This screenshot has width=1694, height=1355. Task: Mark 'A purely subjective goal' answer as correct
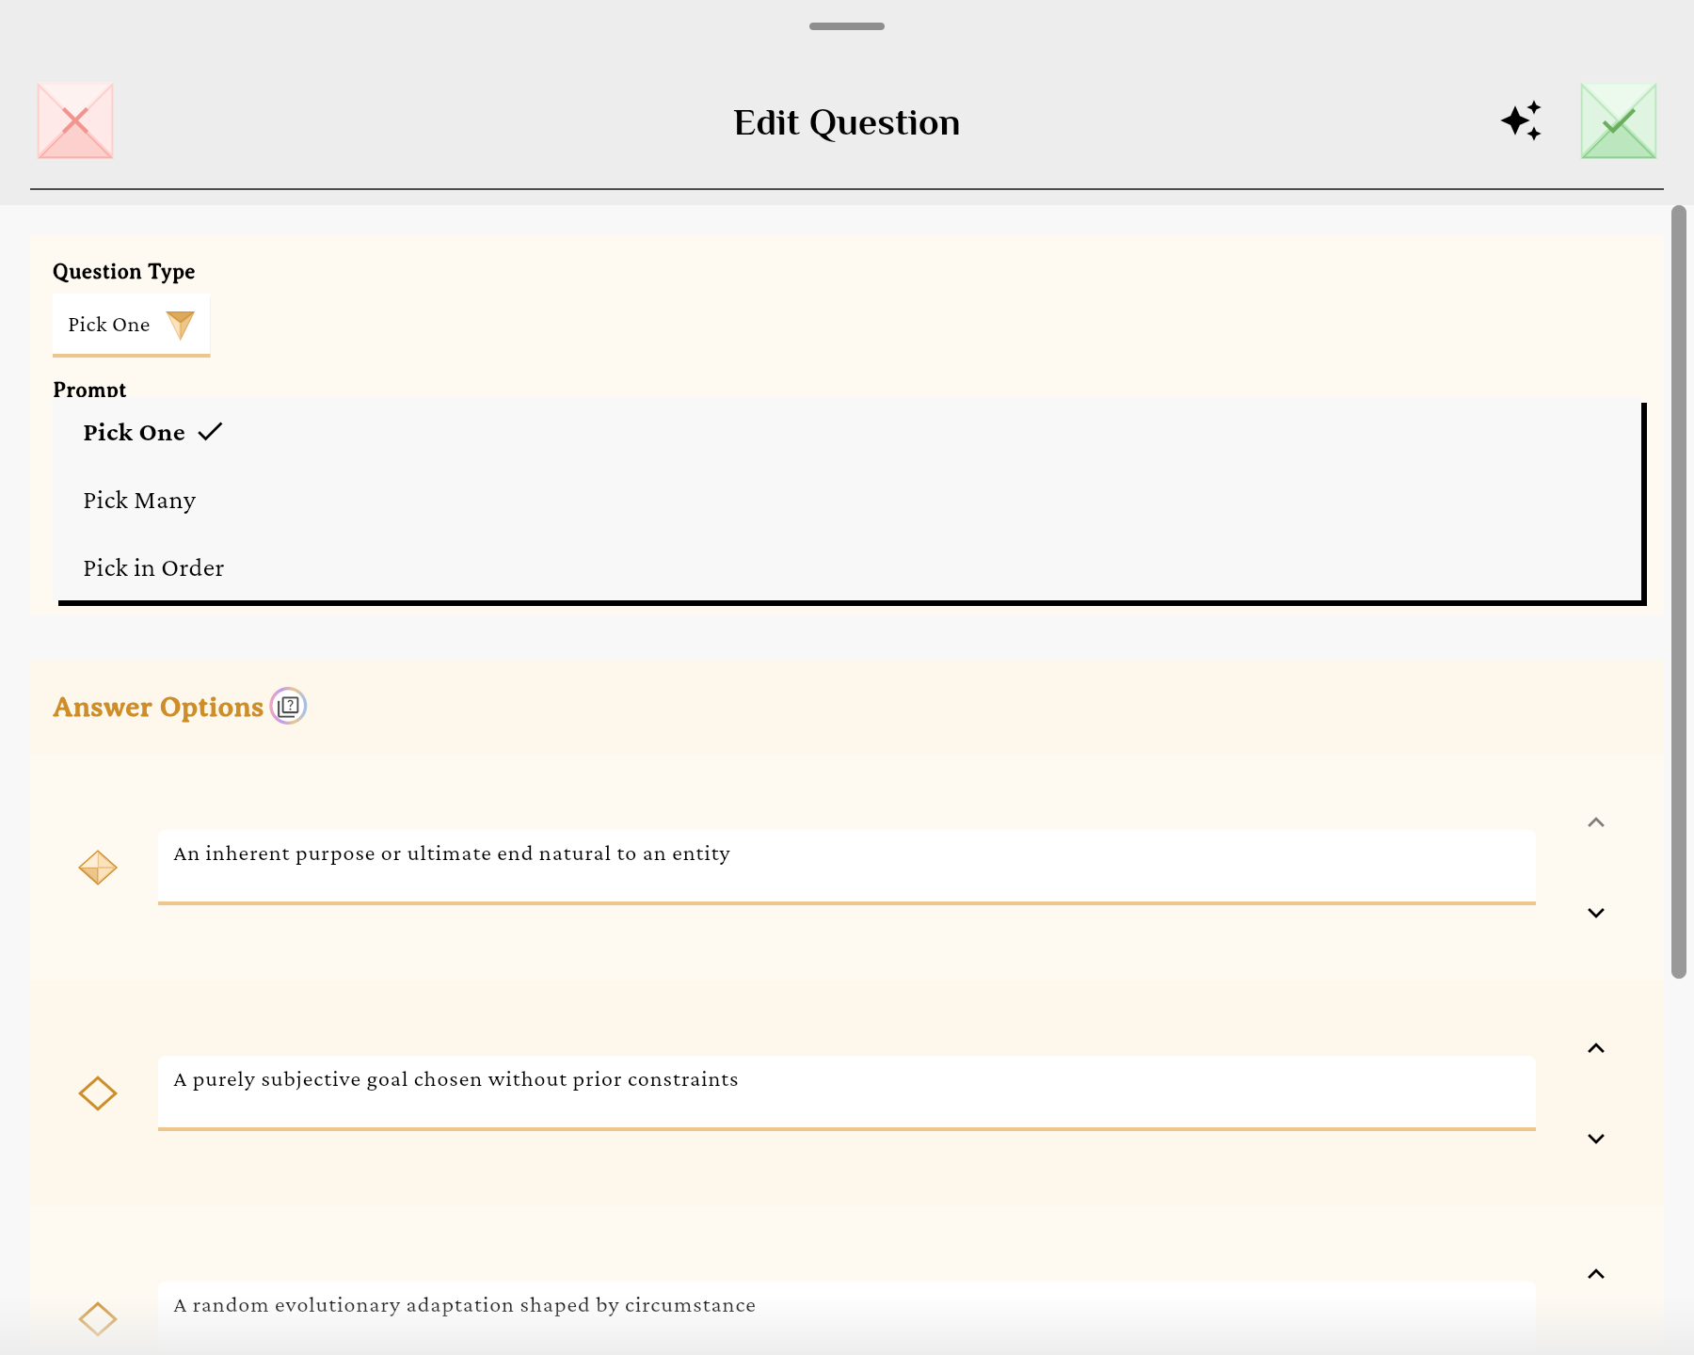98,1093
